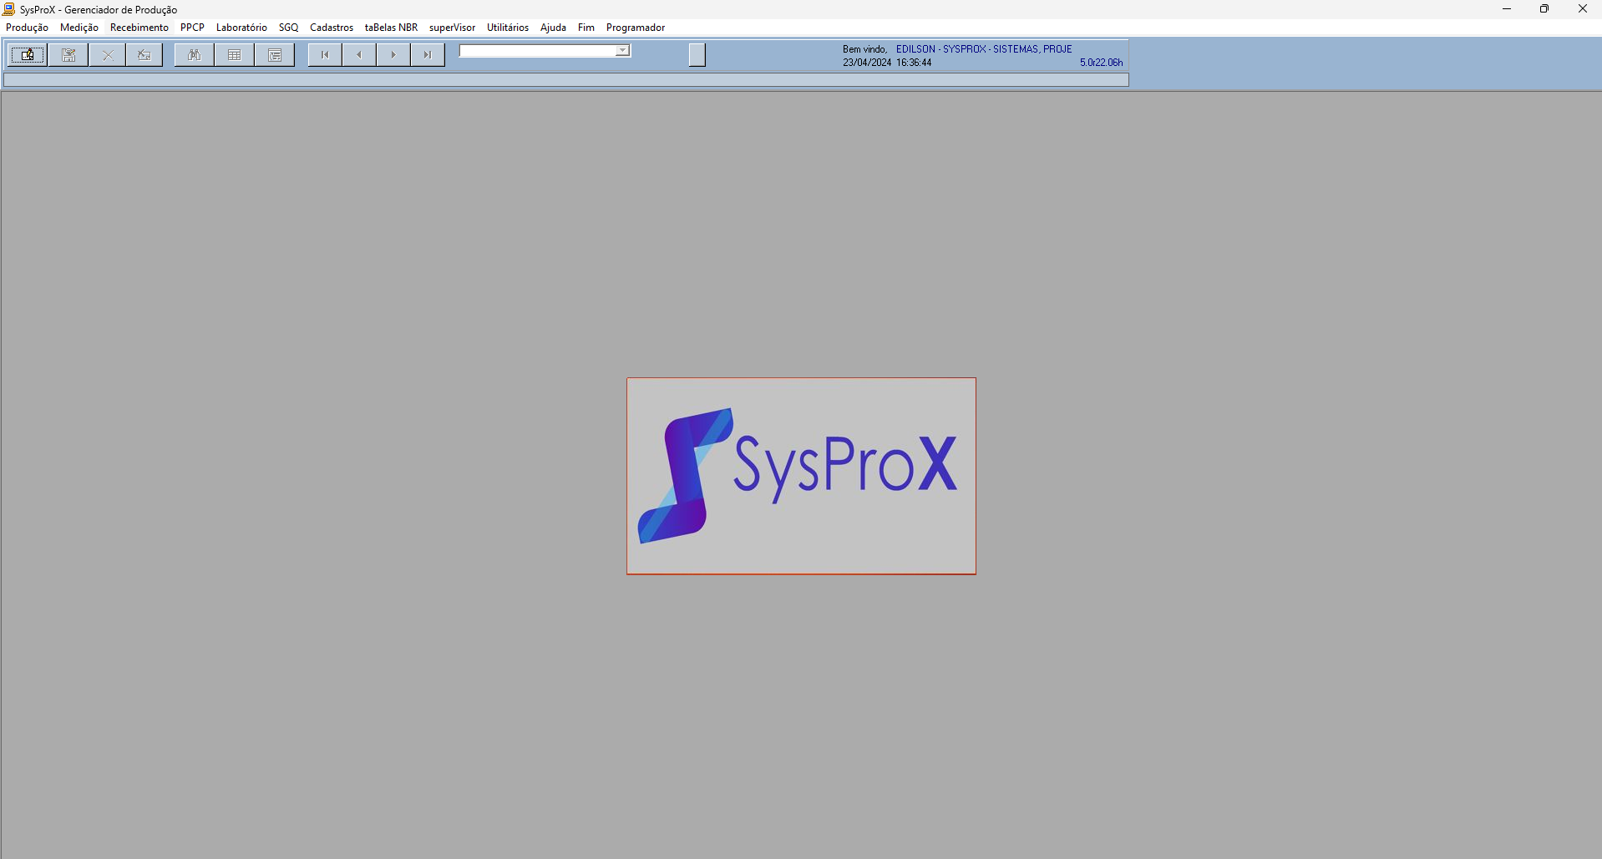This screenshot has height=859, width=1602.
Task: Click the new record toolbar icon
Action: click(x=28, y=55)
